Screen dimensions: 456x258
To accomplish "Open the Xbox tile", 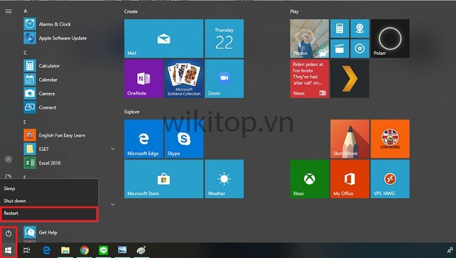I will click(x=309, y=178).
